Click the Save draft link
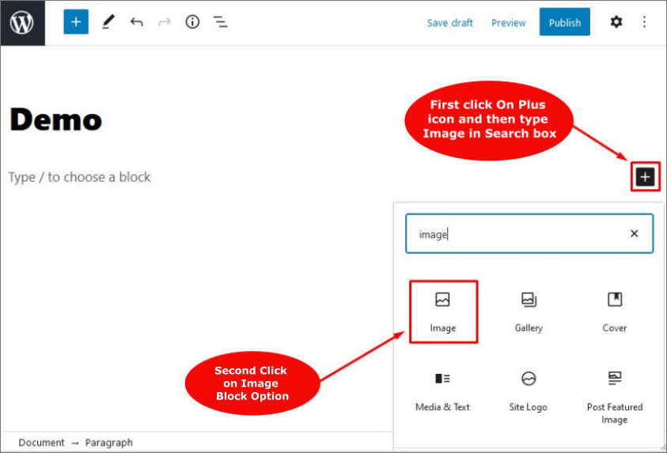 point(449,23)
